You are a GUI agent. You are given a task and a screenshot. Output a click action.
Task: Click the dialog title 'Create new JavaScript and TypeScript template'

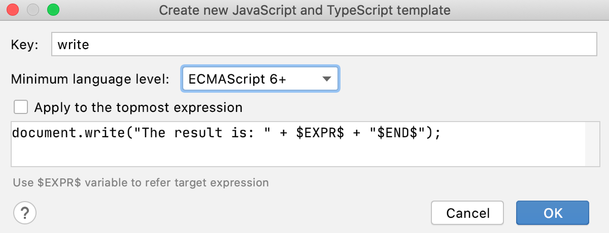304,10
